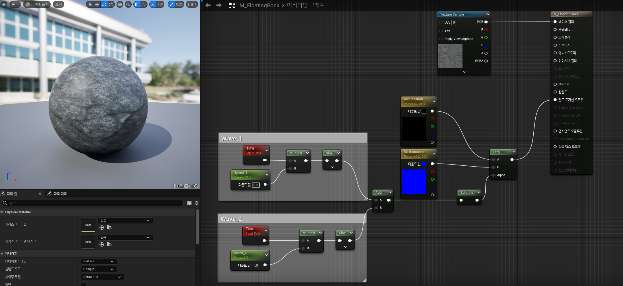623x286 pixels.
Task: Toggle rotation angle snapping
Action: pyautogui.click(x=153, y=4)
